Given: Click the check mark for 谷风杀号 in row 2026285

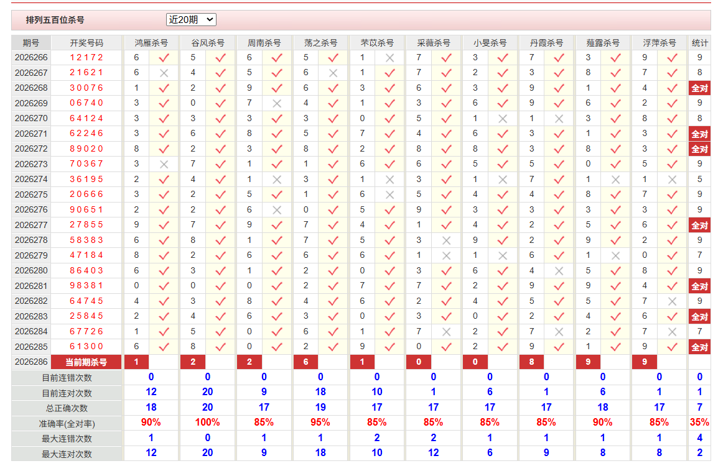Looking at the screenshot, I should pos(220,347).
